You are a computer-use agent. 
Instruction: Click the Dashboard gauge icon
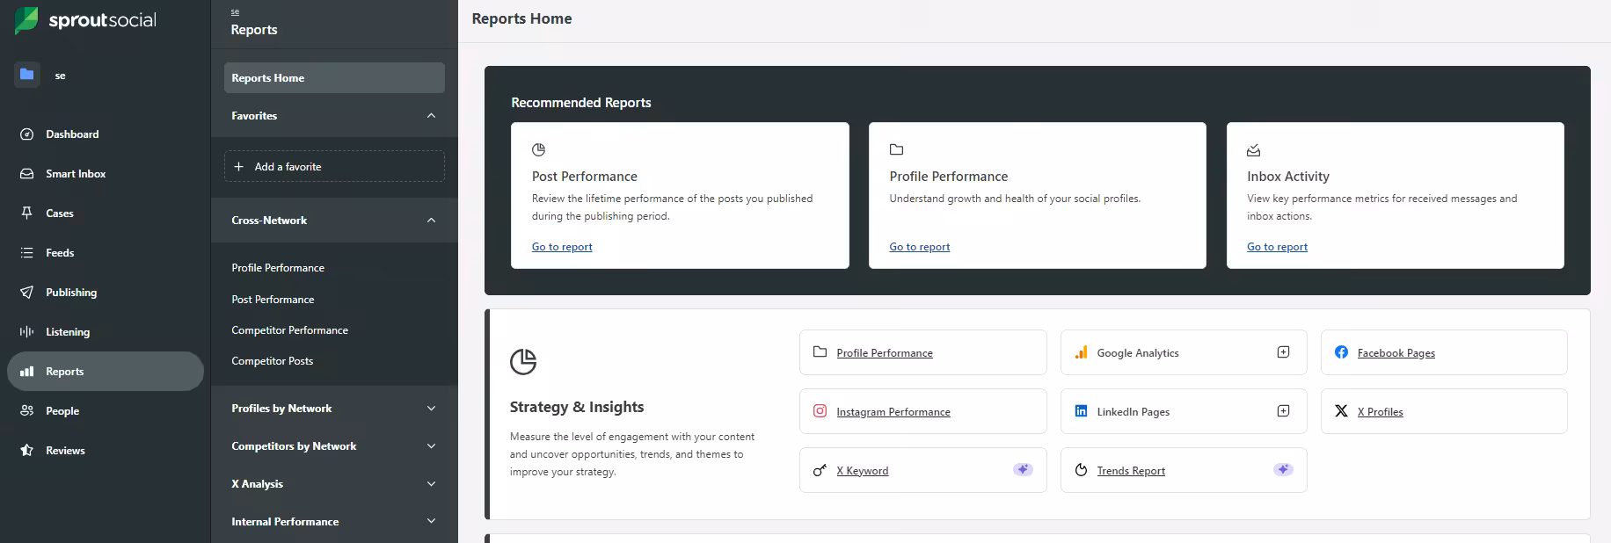(x=27, y=134)
